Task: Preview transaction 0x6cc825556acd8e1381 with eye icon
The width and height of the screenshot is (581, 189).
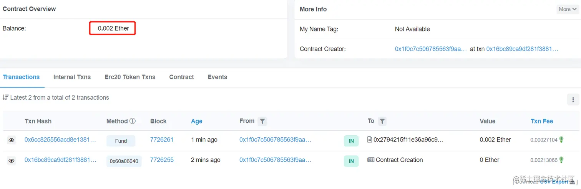Action: (x=12, y=140)
